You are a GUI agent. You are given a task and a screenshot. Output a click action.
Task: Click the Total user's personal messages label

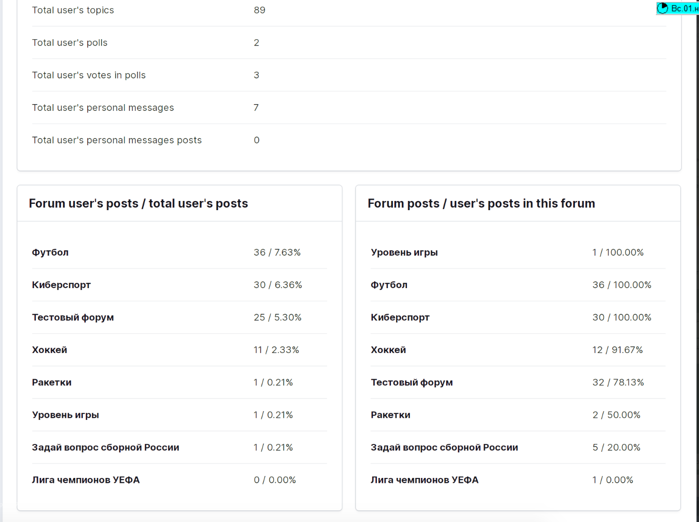(103, 107)
